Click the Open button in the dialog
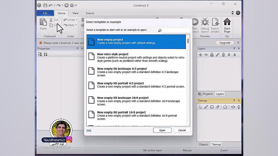The width and height of the screenshot is (278, 156). coord(162,130)
